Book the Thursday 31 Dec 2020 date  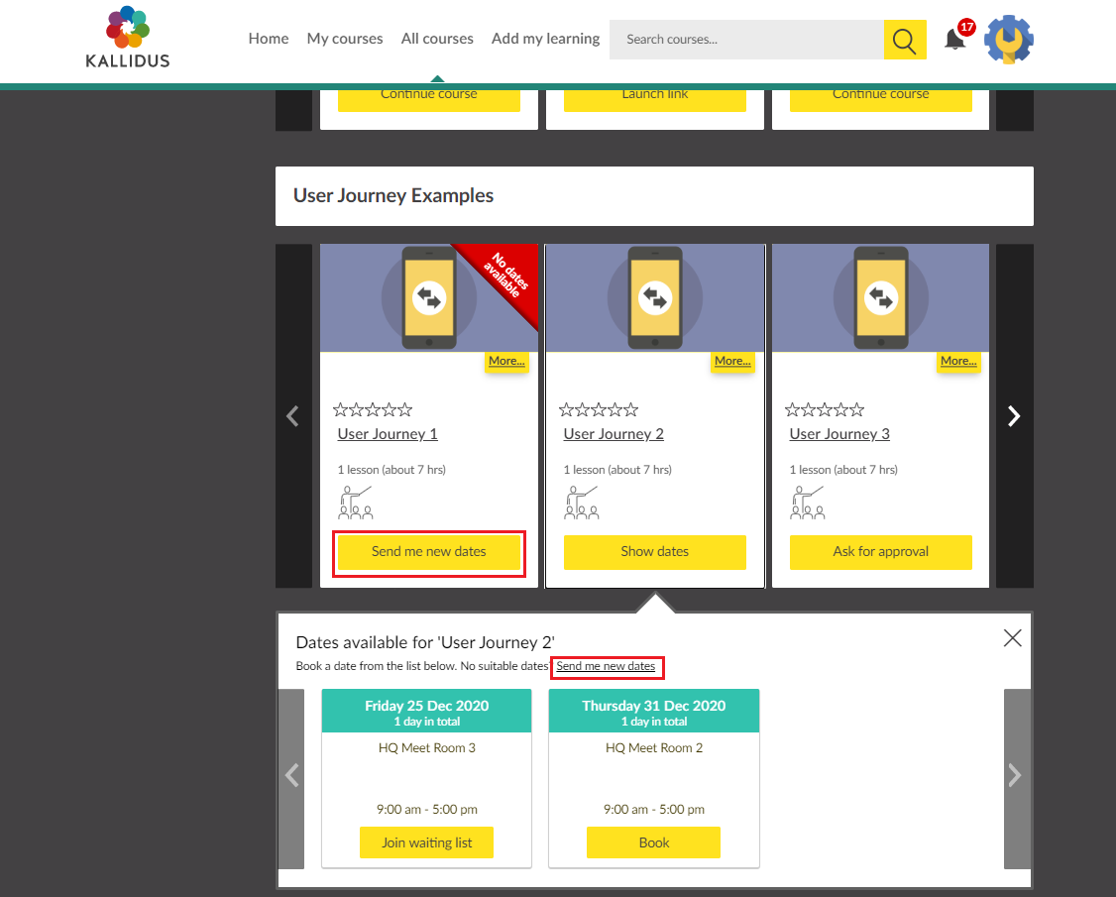pos(653,842)
